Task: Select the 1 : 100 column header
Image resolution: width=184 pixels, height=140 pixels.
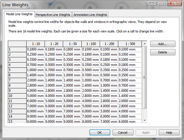Action: tap(91, 44)
